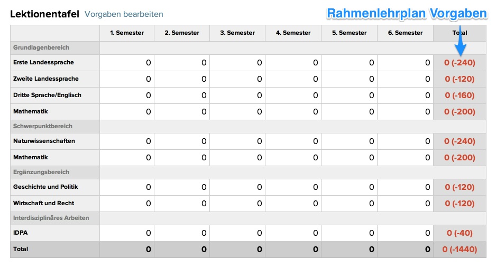Screen dimensions: 496x269
Task: Click the Grundlagenbereich section label
Action: tap(41, 47)
